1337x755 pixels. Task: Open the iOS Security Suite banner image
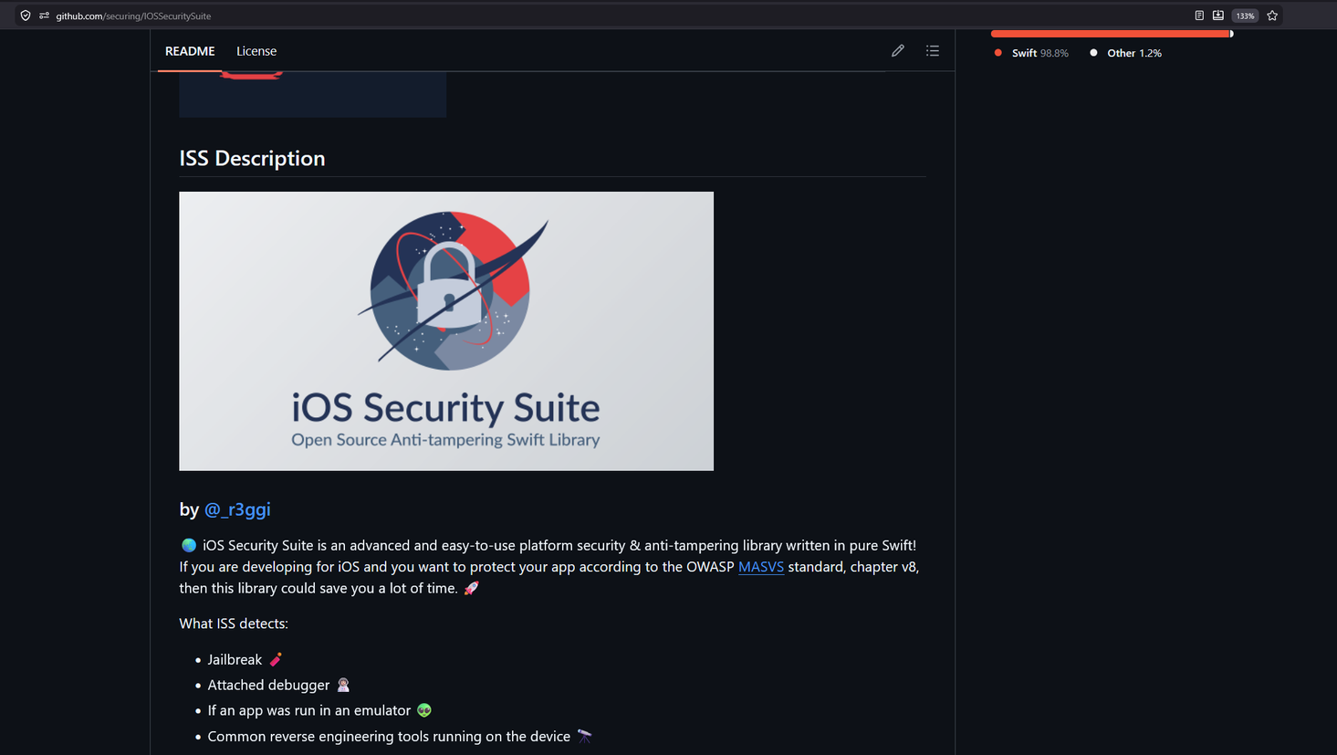point(446,331)
